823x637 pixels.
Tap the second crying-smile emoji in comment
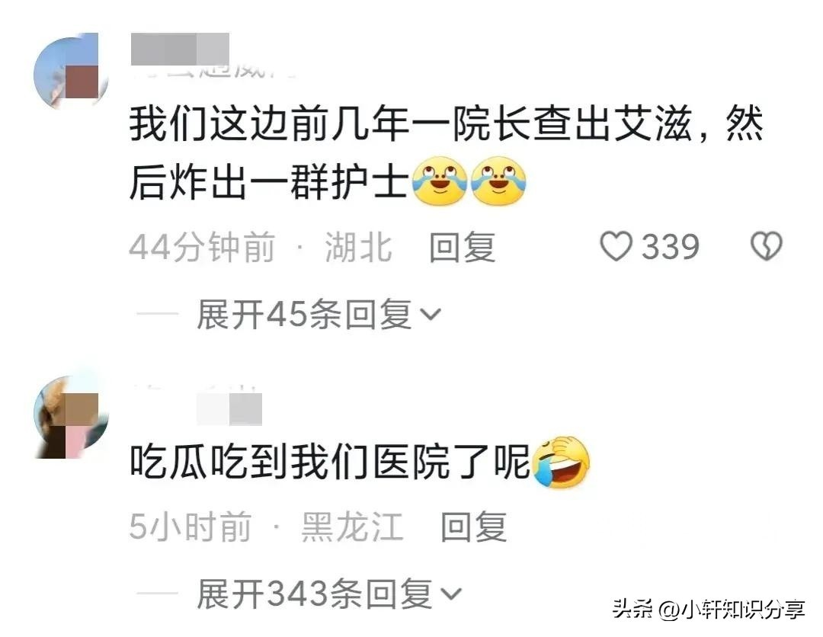[x=498, y=181]
